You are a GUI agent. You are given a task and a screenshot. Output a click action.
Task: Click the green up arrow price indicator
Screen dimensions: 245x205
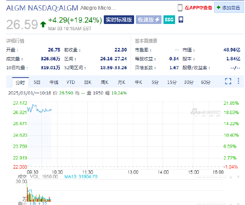(43, 24)
